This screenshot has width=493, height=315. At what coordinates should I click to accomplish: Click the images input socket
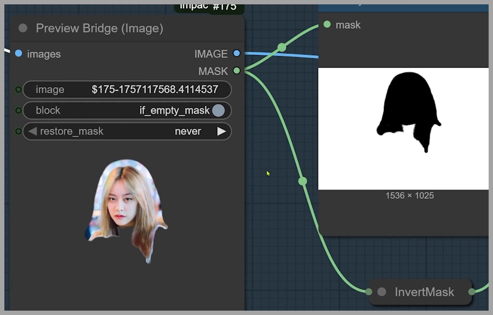tap(19, 53)
